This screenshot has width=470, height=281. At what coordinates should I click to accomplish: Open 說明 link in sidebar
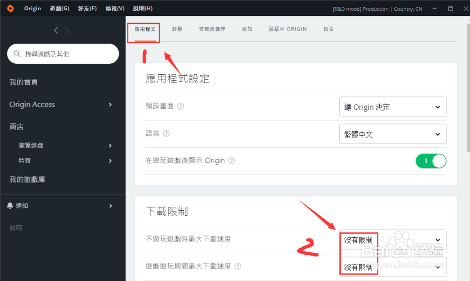point(16,228)
